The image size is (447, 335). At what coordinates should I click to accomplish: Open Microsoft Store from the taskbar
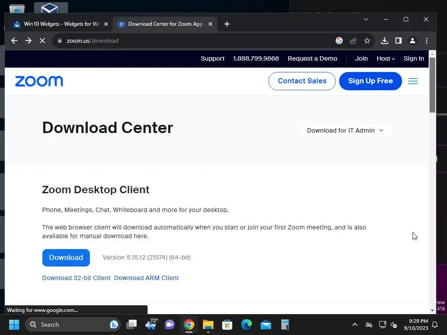pyautogui.click(x=227, y=325)
